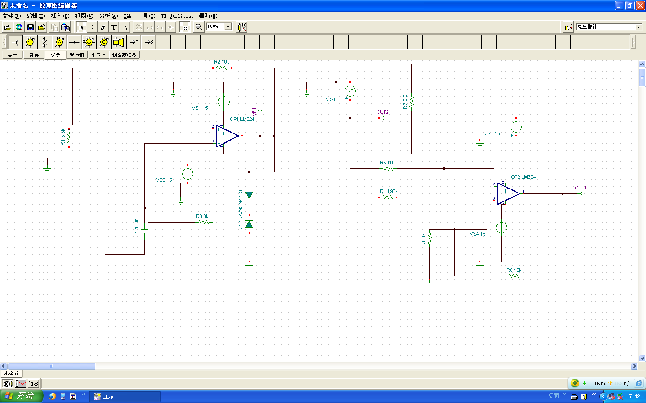Insert an ohmmeter component
646x403 pixels.
pyautogui.click(x=104, y=43)
